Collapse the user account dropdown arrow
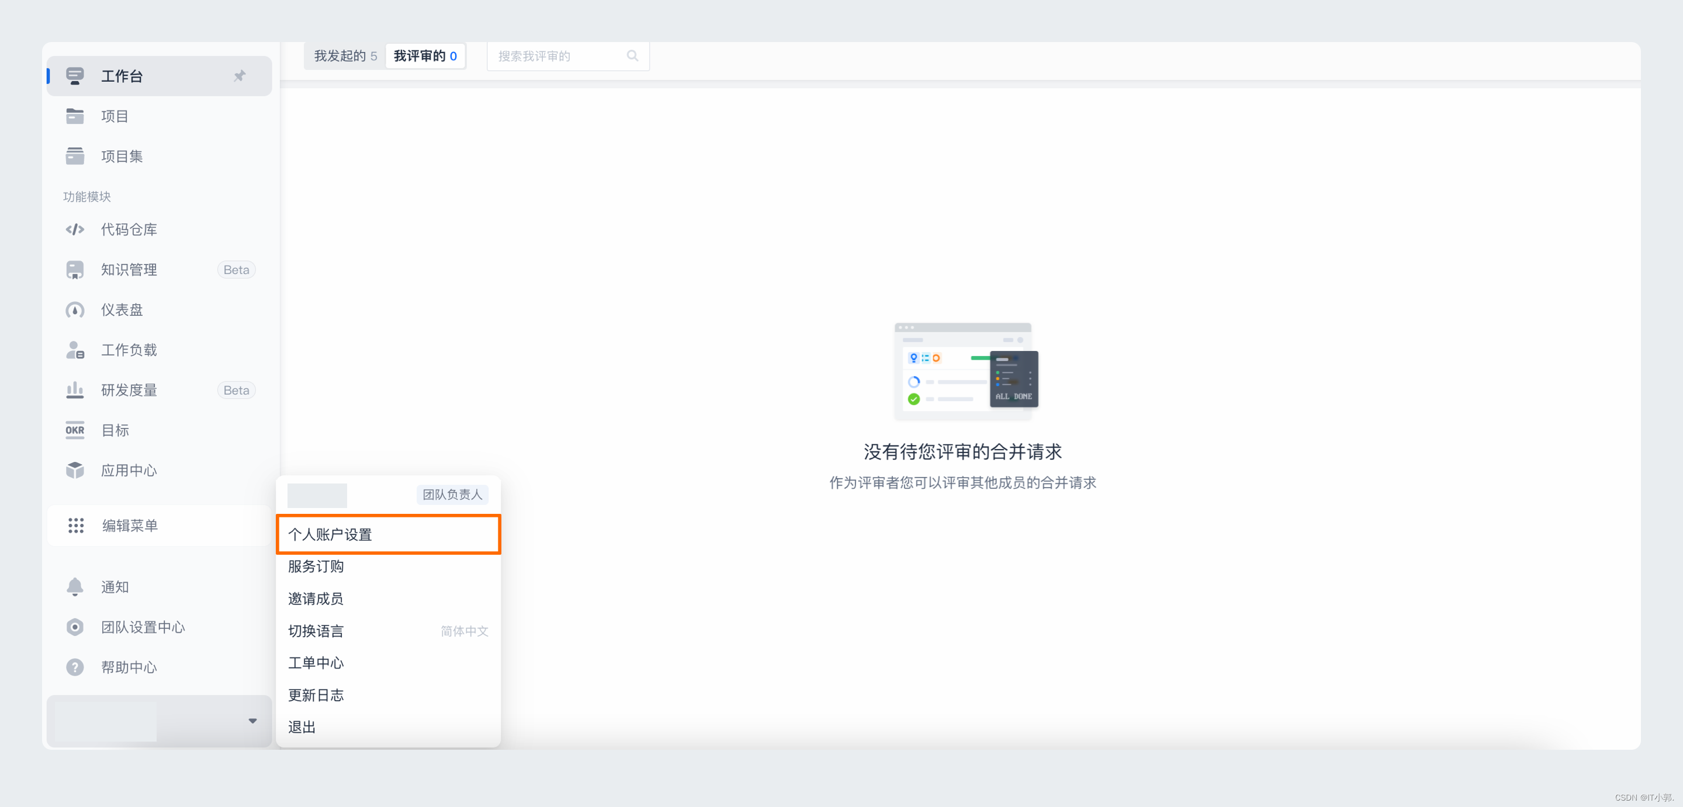The image size is (1683, 807). coord(253,721)
